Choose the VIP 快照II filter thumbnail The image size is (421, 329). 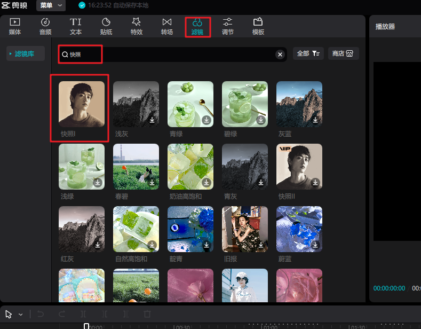(x=299, y=167)
